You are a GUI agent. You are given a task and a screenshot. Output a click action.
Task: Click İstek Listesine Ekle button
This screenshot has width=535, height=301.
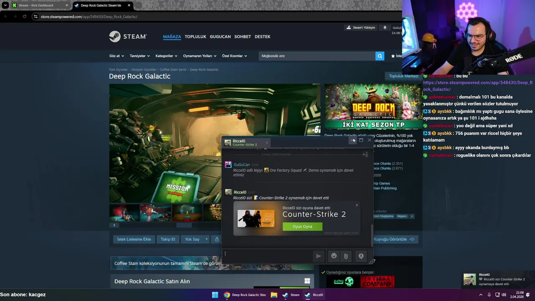coord(134,239)
